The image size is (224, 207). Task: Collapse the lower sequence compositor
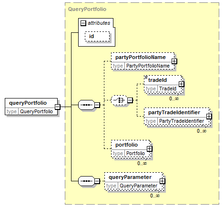point(97,181)
